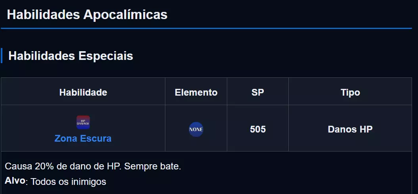Open the Zona Escura skill link

(x=83, y=138)
